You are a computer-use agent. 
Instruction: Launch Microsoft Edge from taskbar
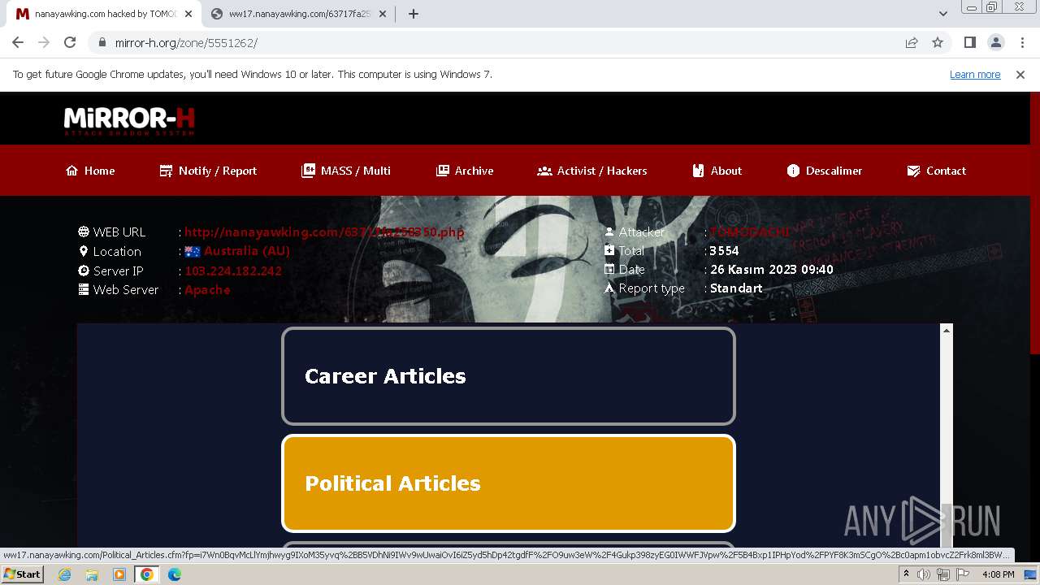pyautogui.click(x=175, y=574)
